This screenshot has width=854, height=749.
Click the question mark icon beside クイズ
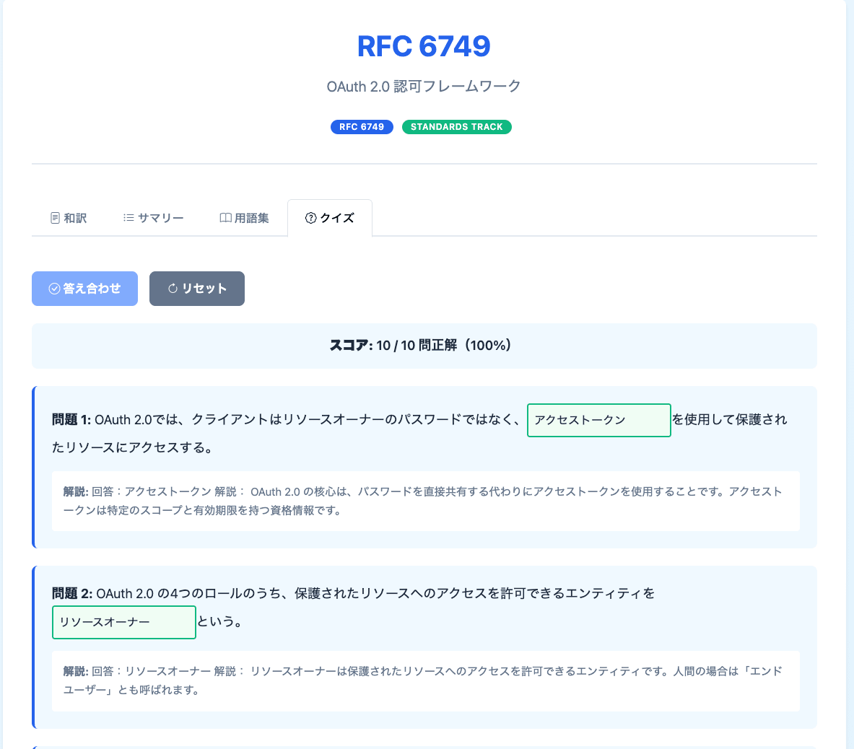coord(311,218)
